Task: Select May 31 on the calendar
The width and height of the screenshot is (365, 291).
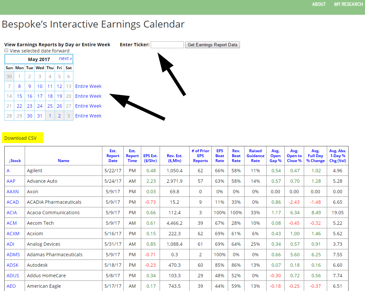Action: click(x=40, y=116)
